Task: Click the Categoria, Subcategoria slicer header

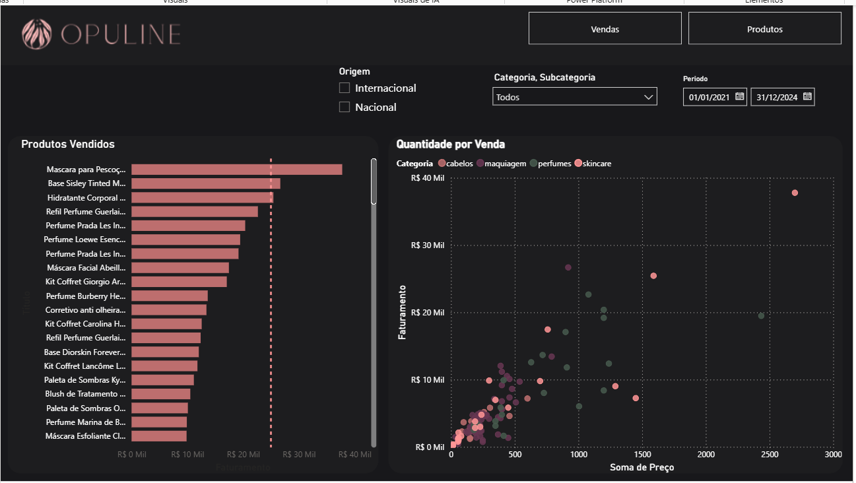Action: [544, 77]
